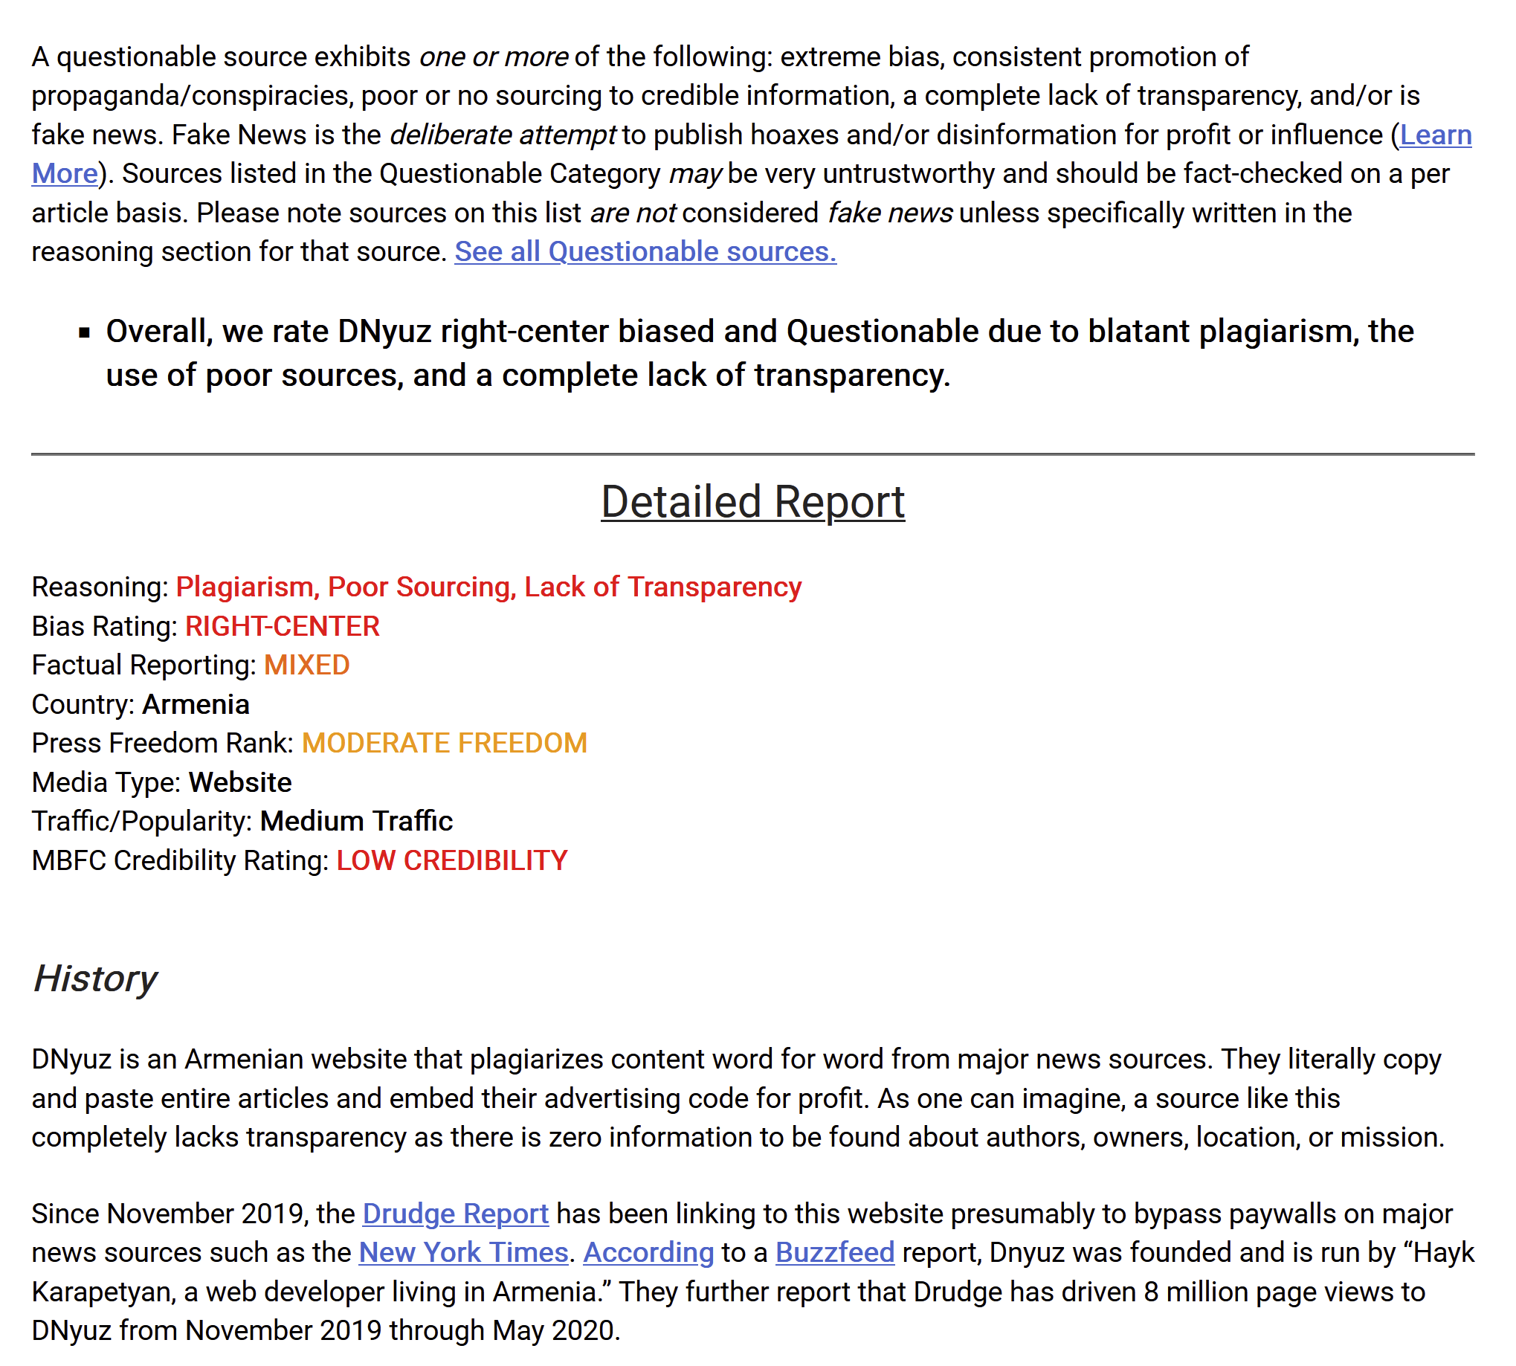Click the square bullet marker before 'Overall'
Viewport: 1516px width, 1366px height.
(x=85, y=332)
